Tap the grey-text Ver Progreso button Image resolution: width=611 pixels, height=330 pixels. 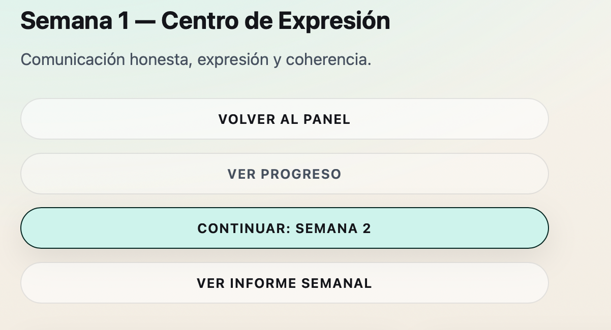[284, 174]
